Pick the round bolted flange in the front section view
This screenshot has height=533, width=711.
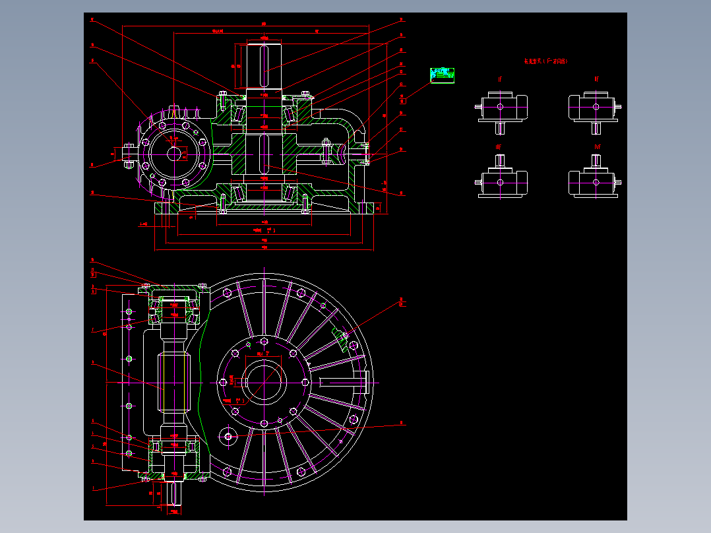pos(174,154)
